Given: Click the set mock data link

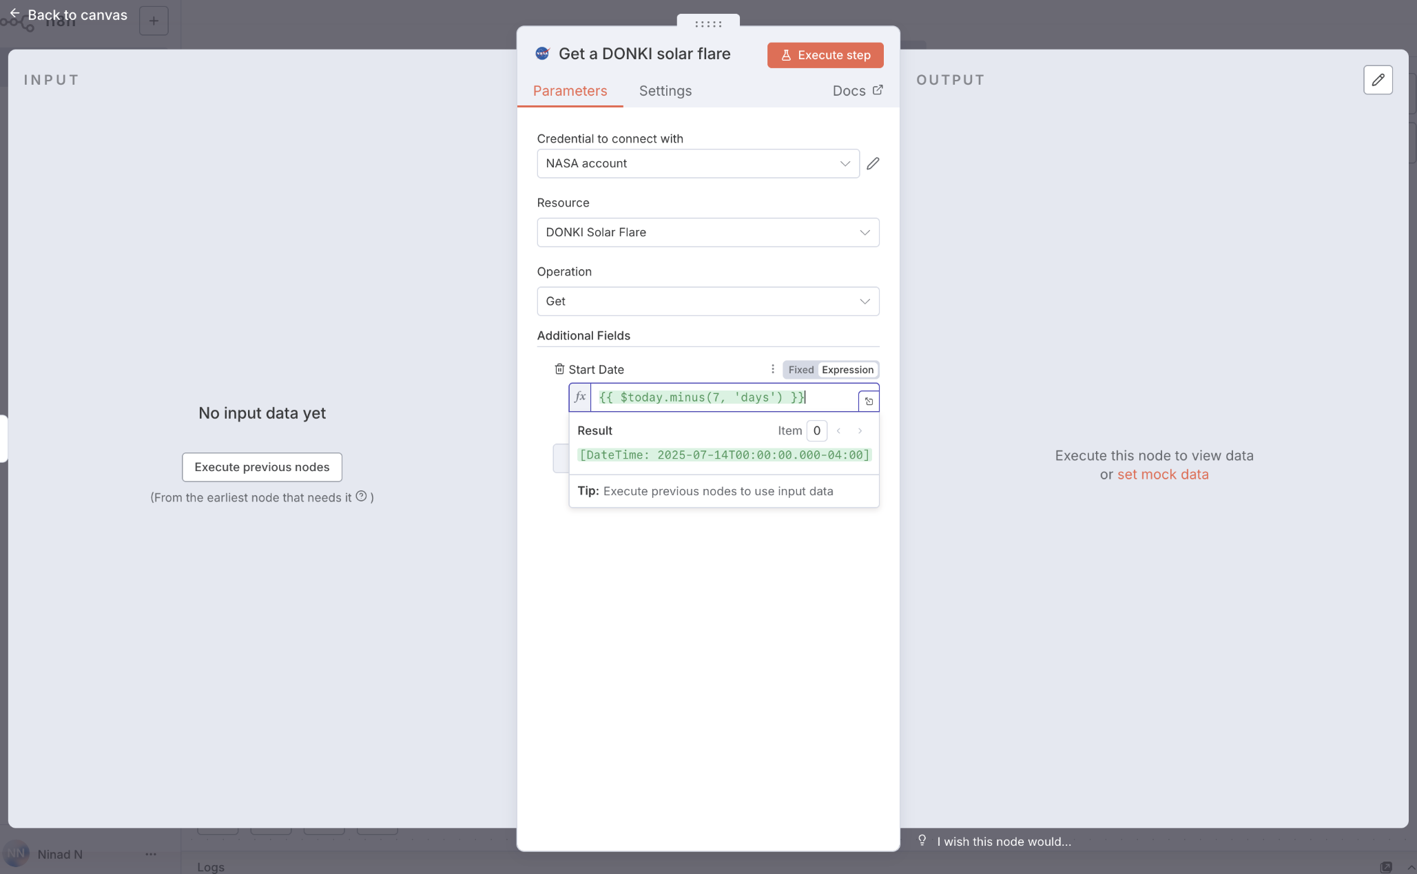Looking at the screenshot, I should pos(1162,475).
